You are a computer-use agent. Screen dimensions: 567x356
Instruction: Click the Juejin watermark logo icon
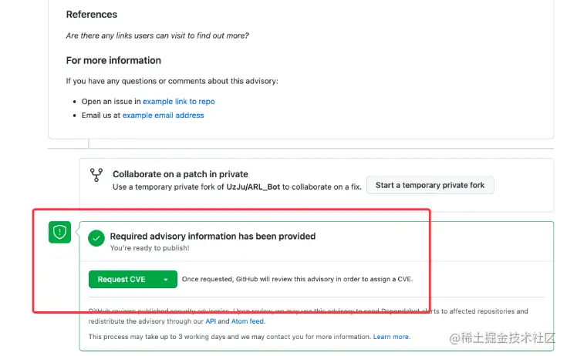454,337
